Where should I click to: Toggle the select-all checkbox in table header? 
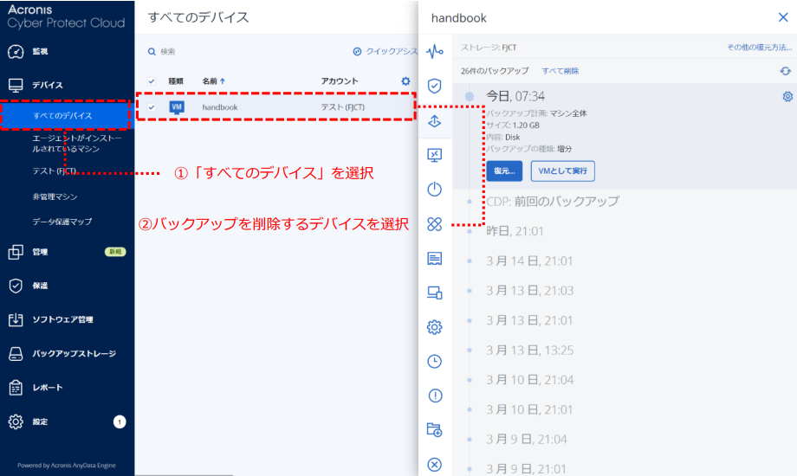pos(152,81)
